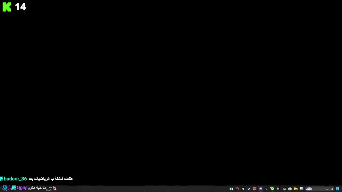Open Steam from the taskbar

[x=249, y=189]
